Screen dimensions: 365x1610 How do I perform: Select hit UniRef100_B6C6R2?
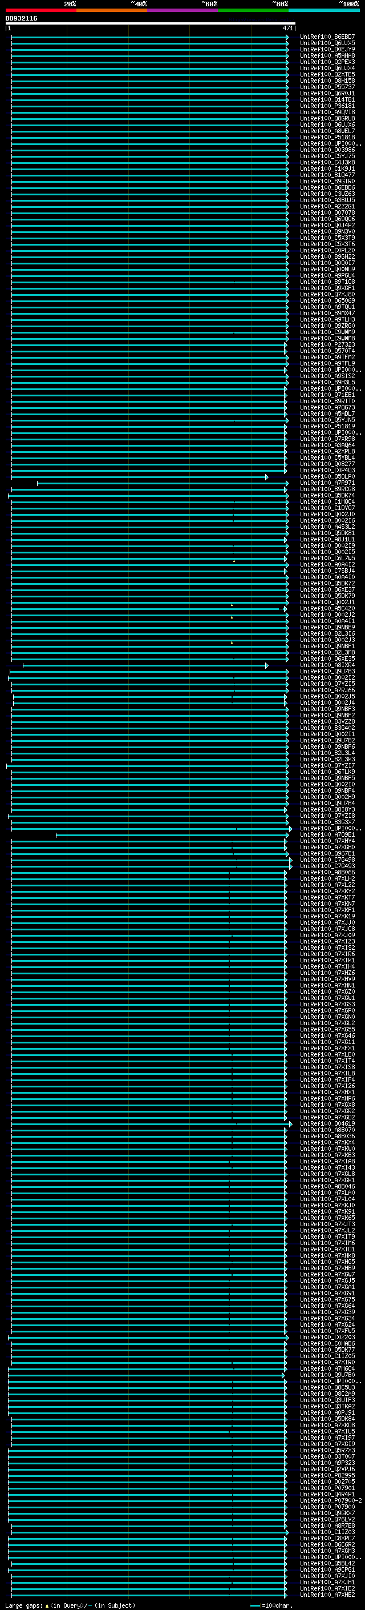coord(327,1544)
